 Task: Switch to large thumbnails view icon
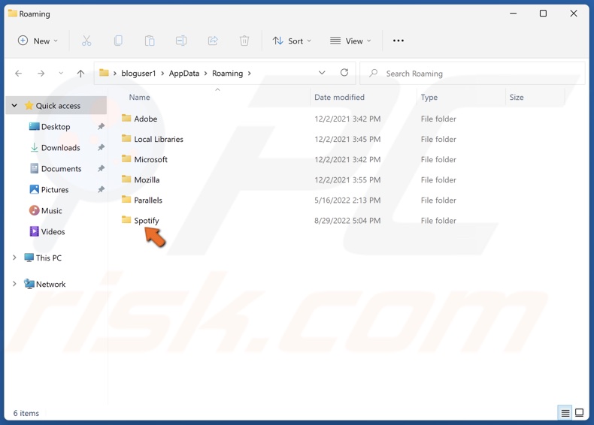tap(579, 413)
